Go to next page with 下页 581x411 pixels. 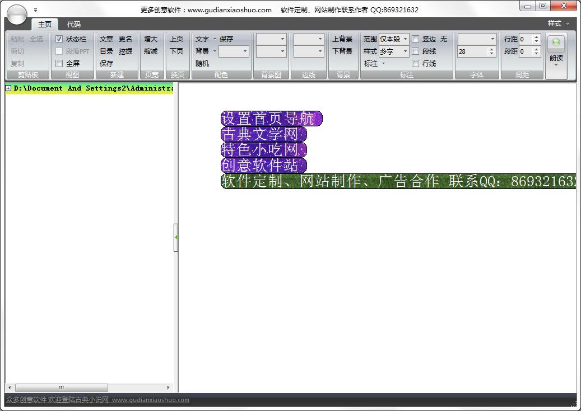[x=176, y=51]
